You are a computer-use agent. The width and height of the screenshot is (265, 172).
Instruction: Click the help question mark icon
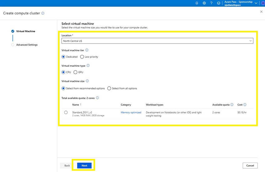(x=211, y=3)
